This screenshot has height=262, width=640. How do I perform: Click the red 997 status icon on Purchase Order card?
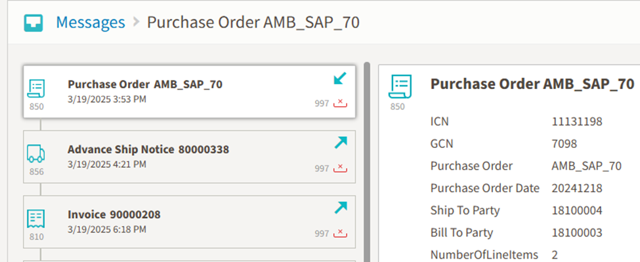(340, 103)
